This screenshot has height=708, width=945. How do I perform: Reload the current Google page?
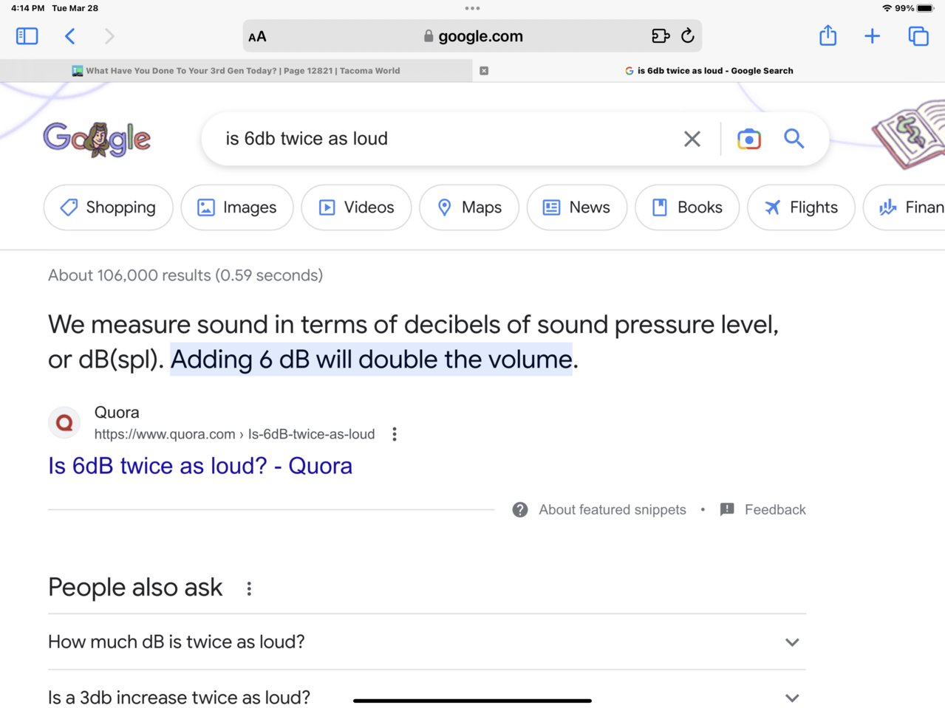point(688,35)
